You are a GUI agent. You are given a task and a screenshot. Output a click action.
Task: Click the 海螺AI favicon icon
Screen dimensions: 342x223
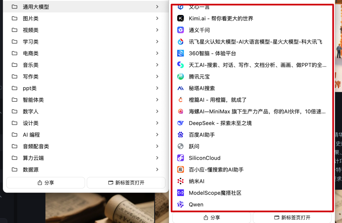(180, 111)
